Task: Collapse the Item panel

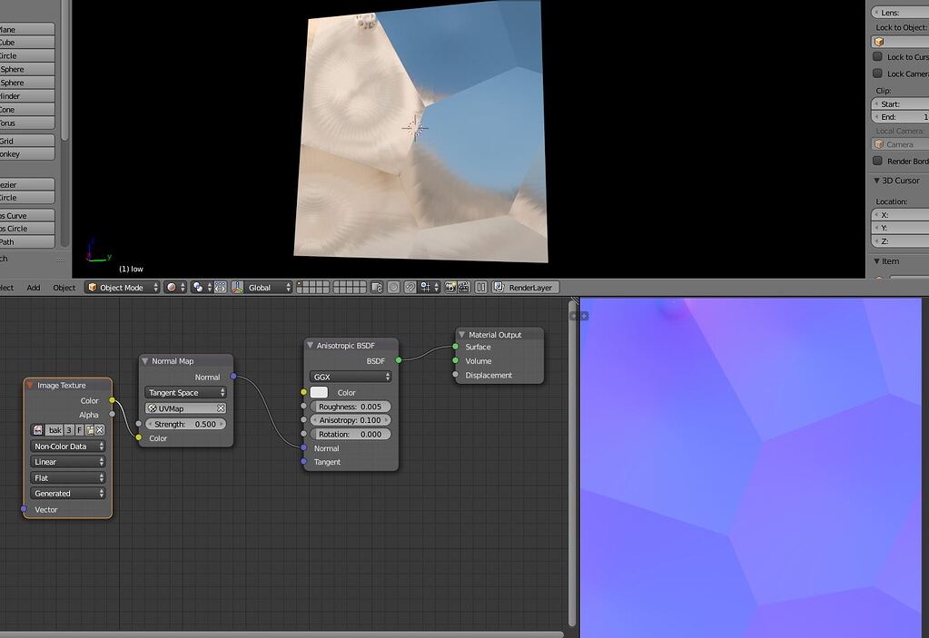Action: click(x=877, y=261)
